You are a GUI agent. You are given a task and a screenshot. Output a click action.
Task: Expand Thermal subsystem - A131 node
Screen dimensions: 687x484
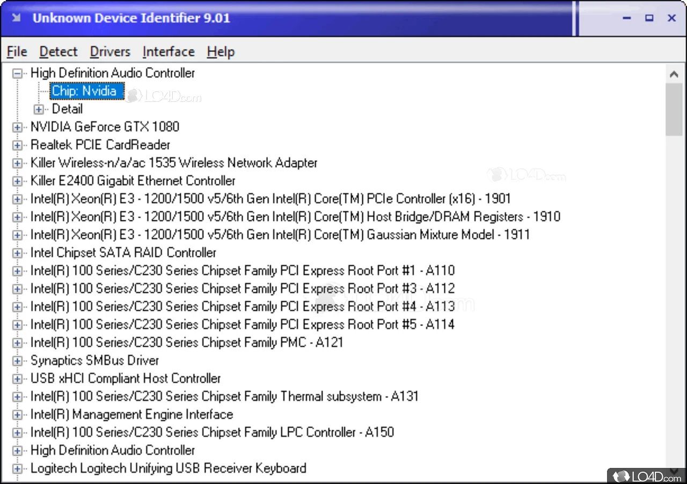click(18, 397)
